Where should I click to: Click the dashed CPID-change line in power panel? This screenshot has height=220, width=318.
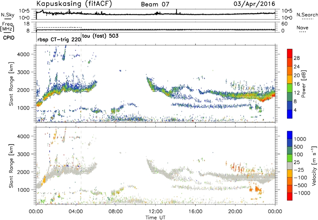click(81, 84)
